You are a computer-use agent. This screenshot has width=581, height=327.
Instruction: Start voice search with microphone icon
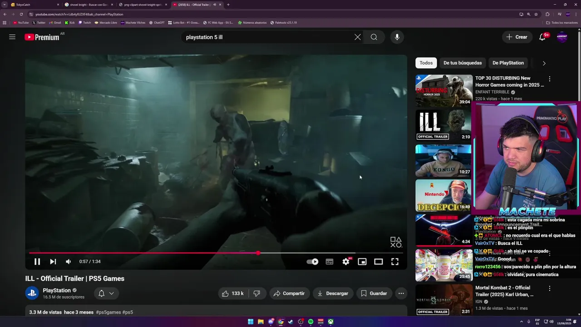coord(397,37)
